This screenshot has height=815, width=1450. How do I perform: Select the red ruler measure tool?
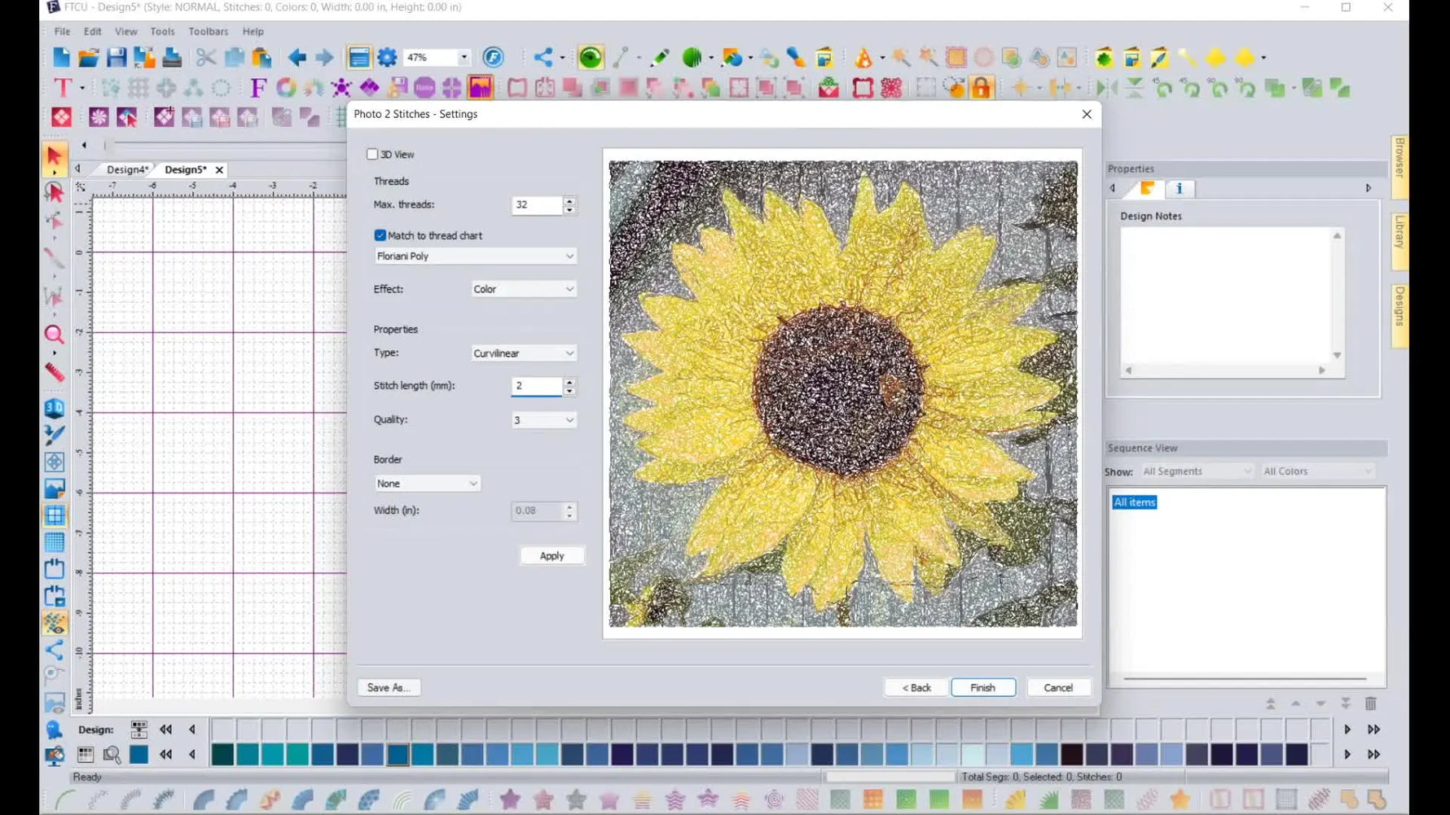tap(54, 372)
